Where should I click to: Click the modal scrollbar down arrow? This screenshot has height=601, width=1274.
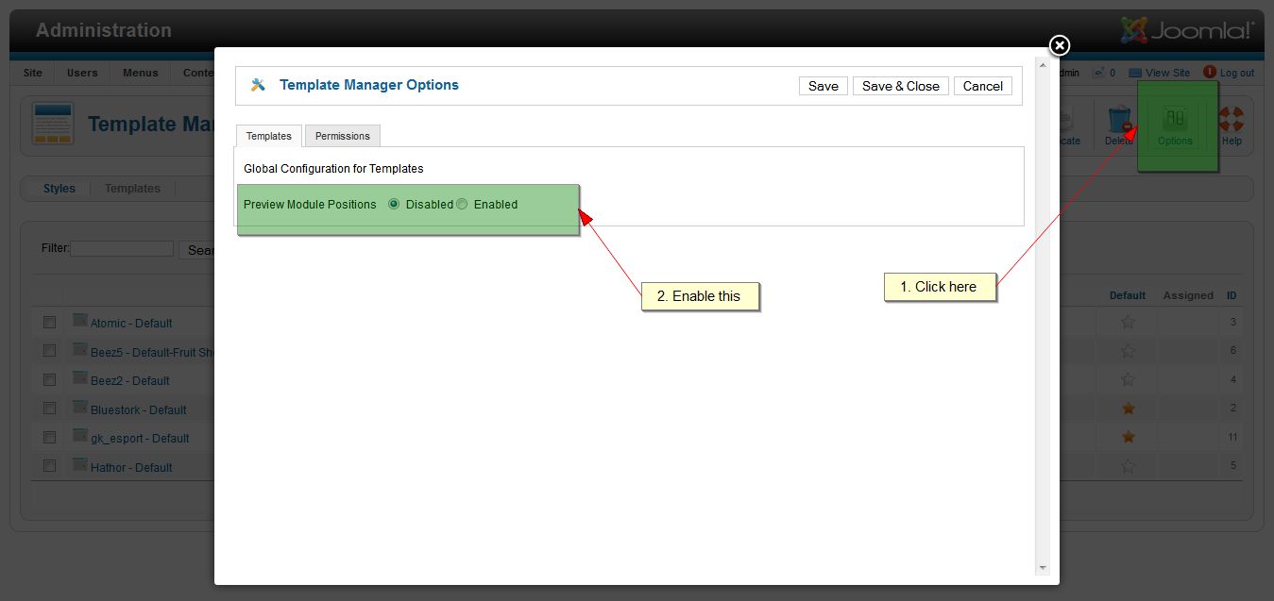point(1043,568)
